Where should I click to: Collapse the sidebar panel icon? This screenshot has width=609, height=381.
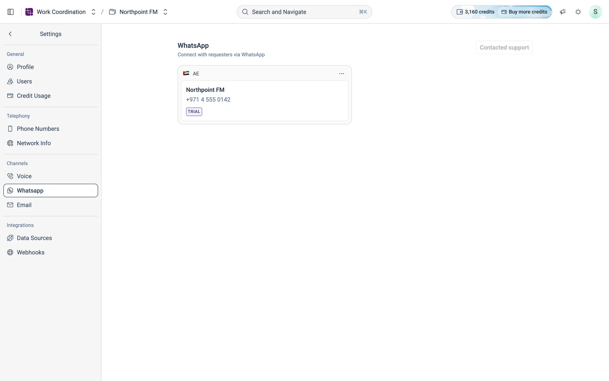pos(10,12)
